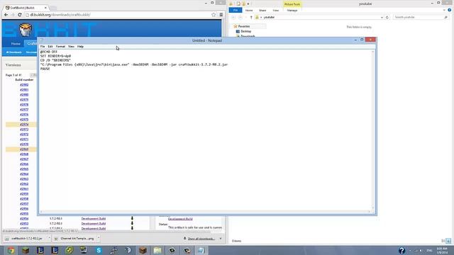Open the Chrome hamburger menu

tap(221, 15)
